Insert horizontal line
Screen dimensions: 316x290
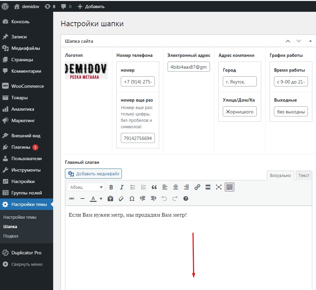click(x=82, y=199)
